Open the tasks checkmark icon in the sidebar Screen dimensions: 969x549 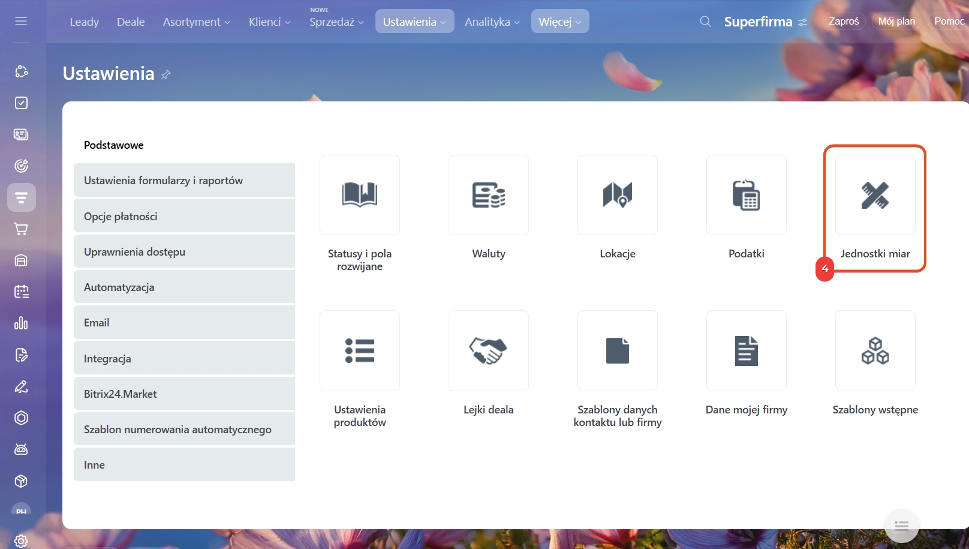coord(21,103)
